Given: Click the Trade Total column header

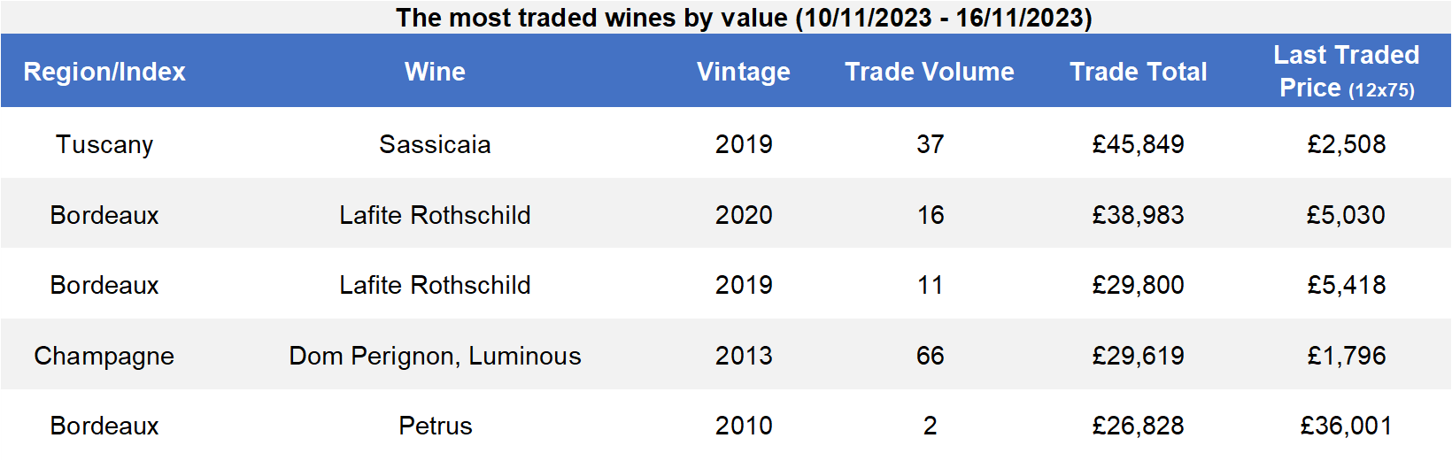Looking at the screenshot, I should coord(1139,72).
